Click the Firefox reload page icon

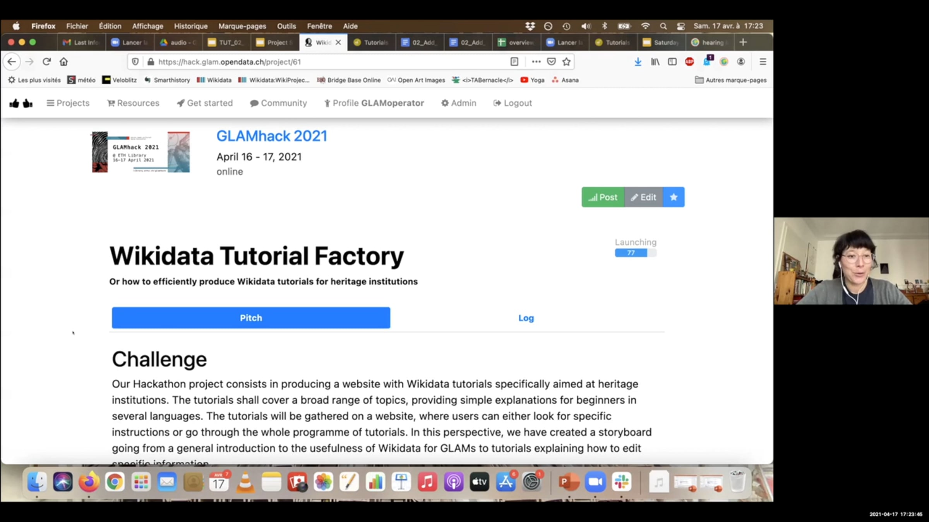click(46, 61)
